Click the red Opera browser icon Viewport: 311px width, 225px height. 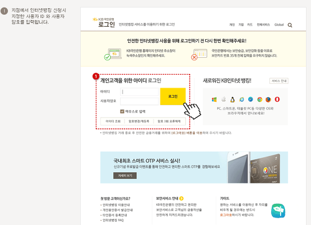[x=277, y=99]
